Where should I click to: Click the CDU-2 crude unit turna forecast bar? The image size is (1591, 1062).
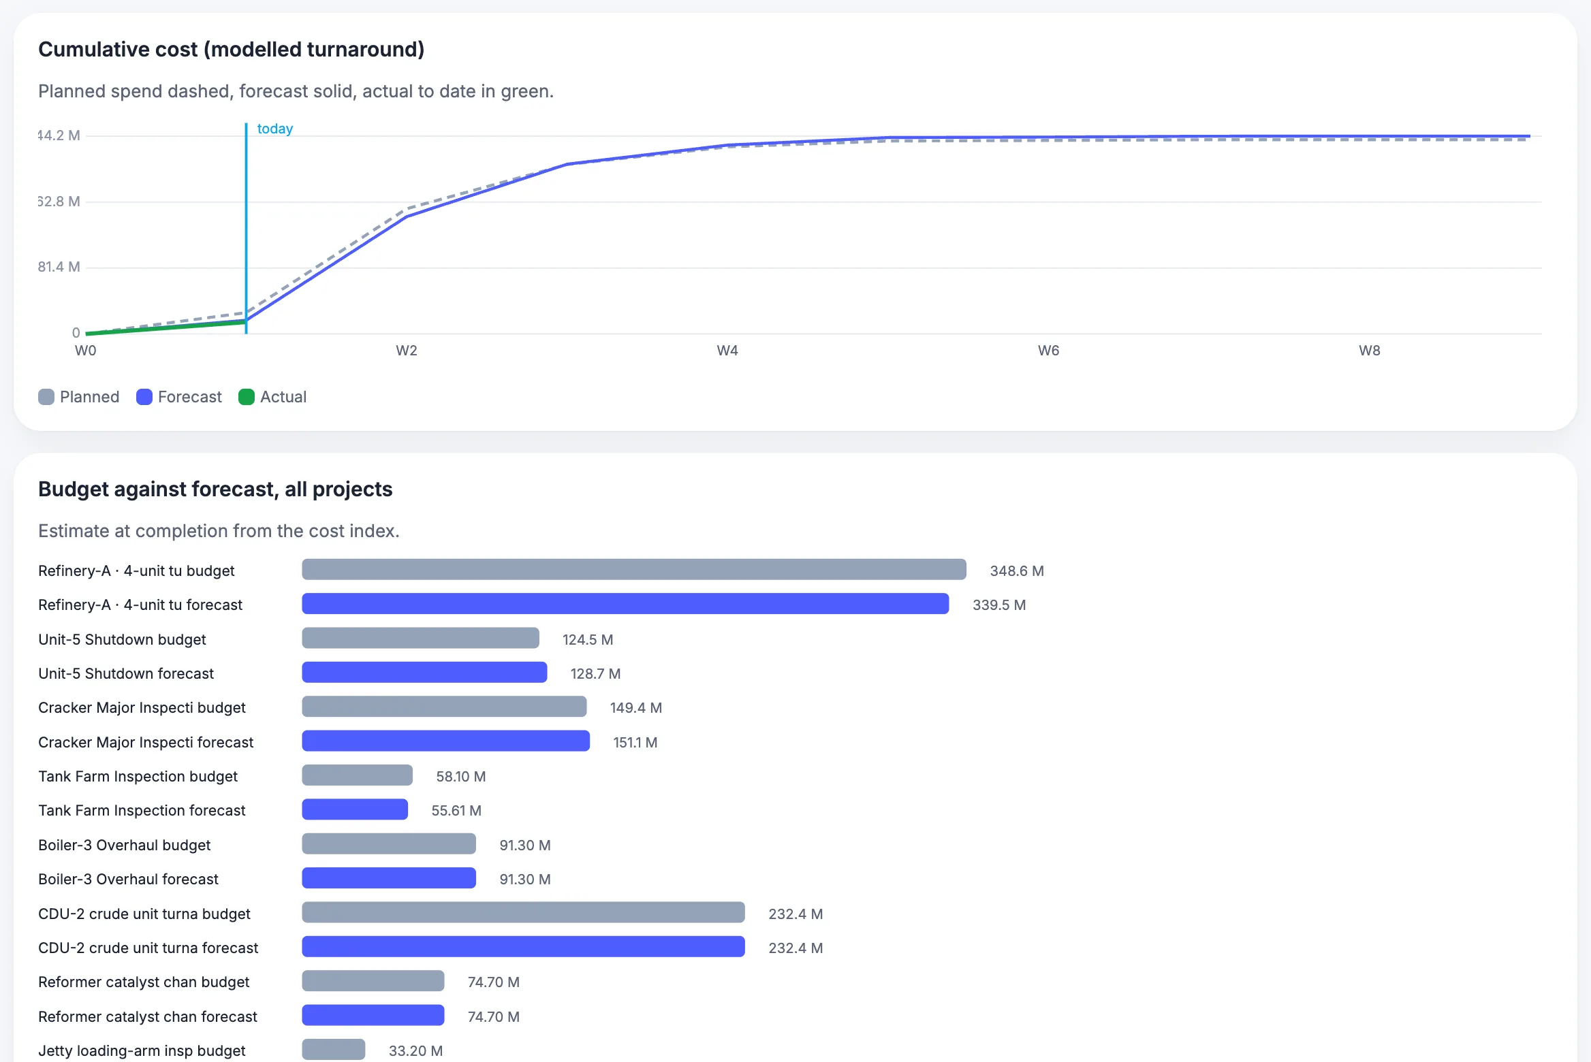524,947
